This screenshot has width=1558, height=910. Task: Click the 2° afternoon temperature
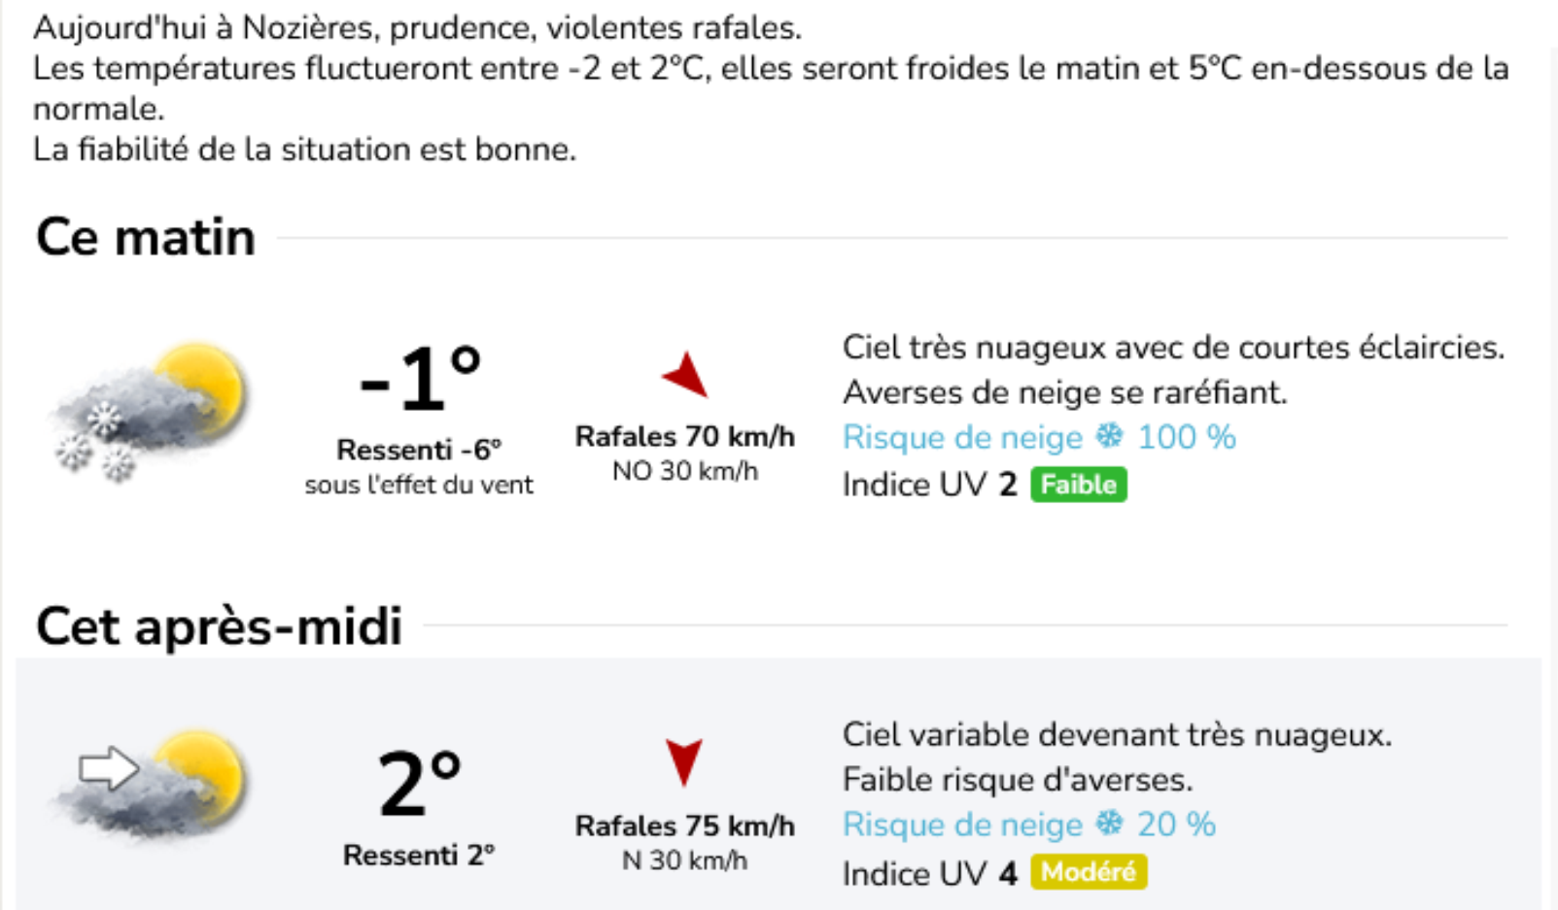(x=419, y=783)
